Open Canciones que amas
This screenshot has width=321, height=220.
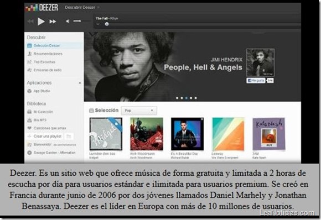pyautogui.click(x=50, y=128)
